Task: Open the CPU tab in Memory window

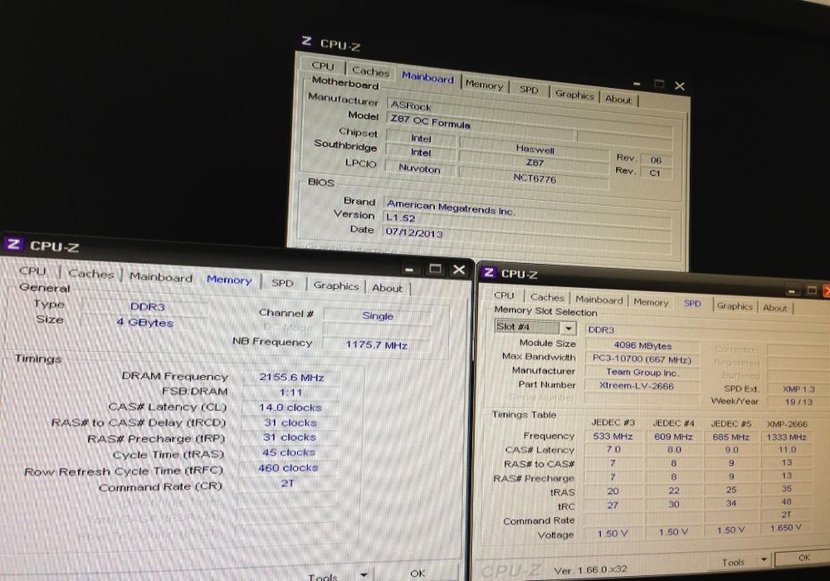Action: coord(33,271)
